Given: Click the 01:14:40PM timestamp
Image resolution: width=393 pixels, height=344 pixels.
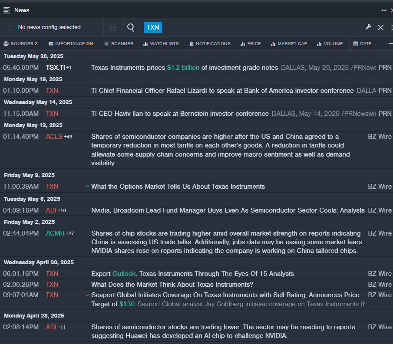Looking at the screenshot, I should pyautogui.click(x=21, y=137).
